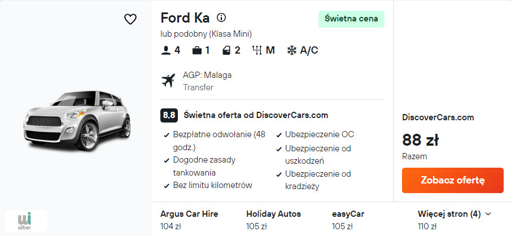Expand Więcej stron (4) dropdown
511x236 pixels.
[454, 214]
